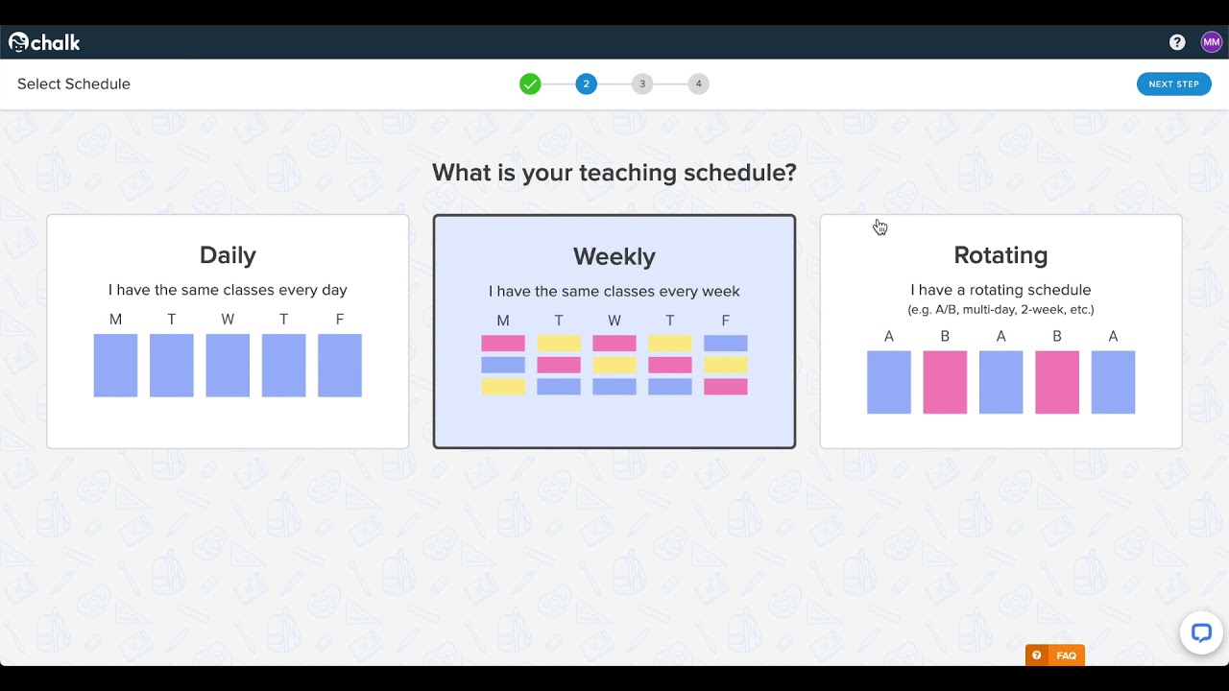Click the Monday blue block in Daily

115,366
